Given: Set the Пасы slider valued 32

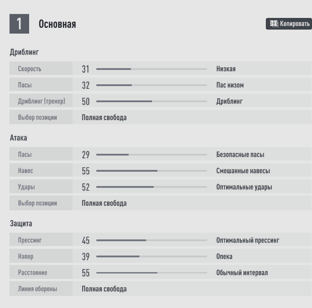Looking at the screenshot, I should [x=152, y=85].
